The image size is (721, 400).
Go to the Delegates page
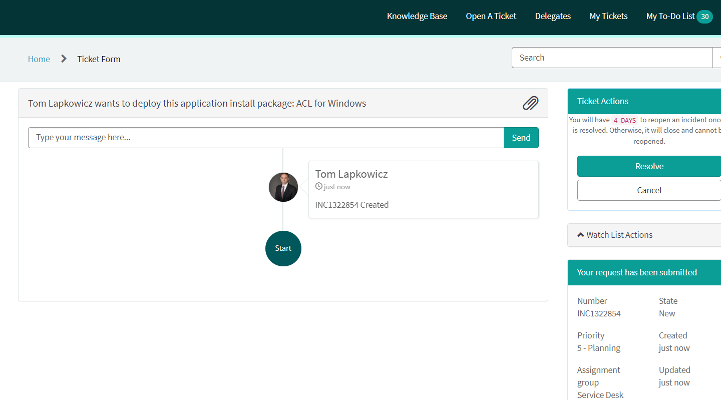pos(553,16)
